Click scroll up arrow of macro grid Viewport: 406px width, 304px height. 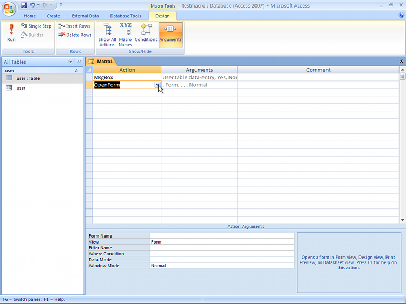click(402, 70)
